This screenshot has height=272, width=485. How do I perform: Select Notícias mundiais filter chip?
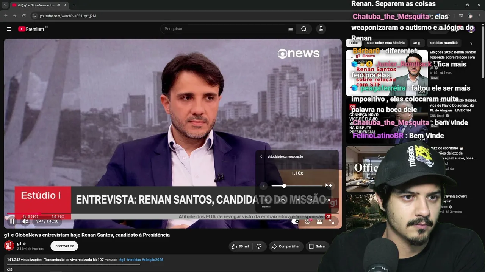point(444,43)
